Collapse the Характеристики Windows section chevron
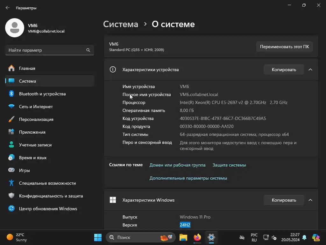The height and width of the screenshot is (245, 326). pos(310,200)
